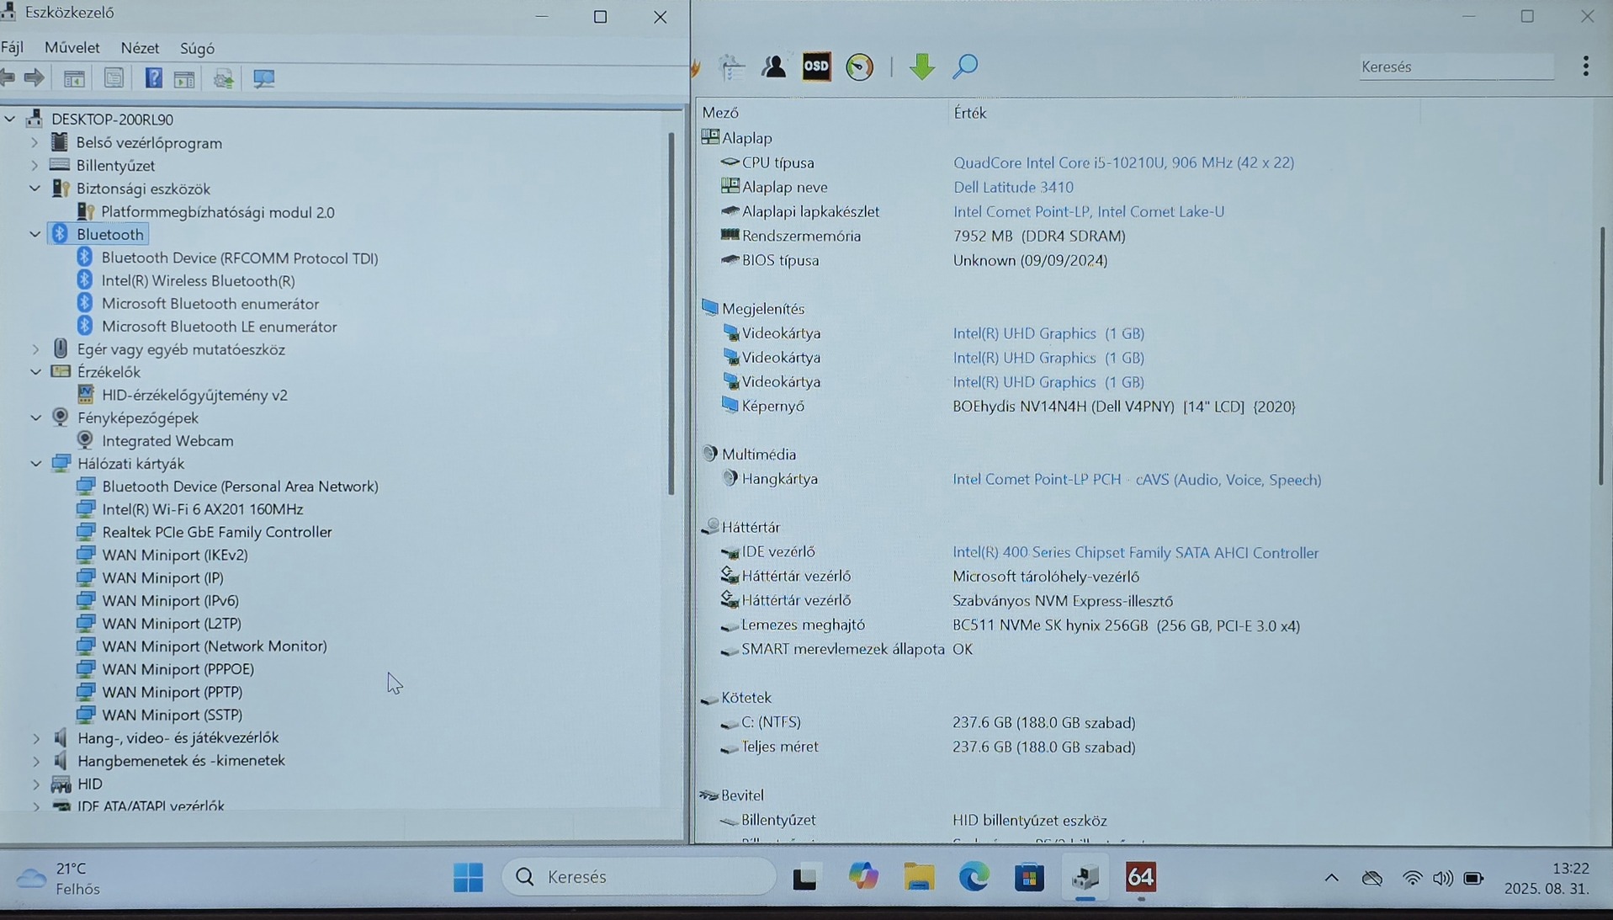
Task: Expand Hangbemenetek és -kimenetek
Action: point(35,761)
